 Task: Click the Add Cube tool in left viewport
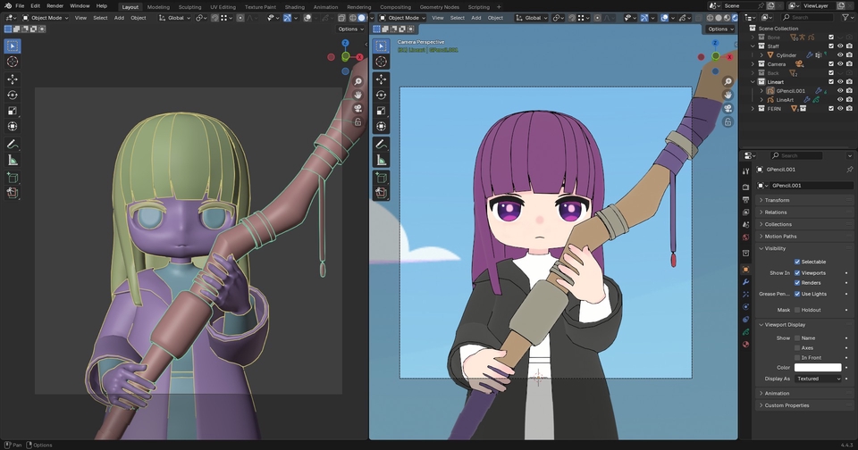(13, 177)
